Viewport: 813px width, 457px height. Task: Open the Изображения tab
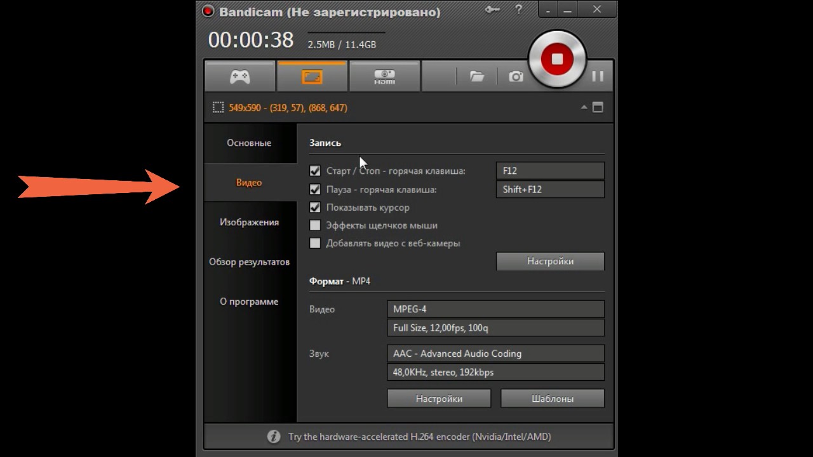[250, 222]
